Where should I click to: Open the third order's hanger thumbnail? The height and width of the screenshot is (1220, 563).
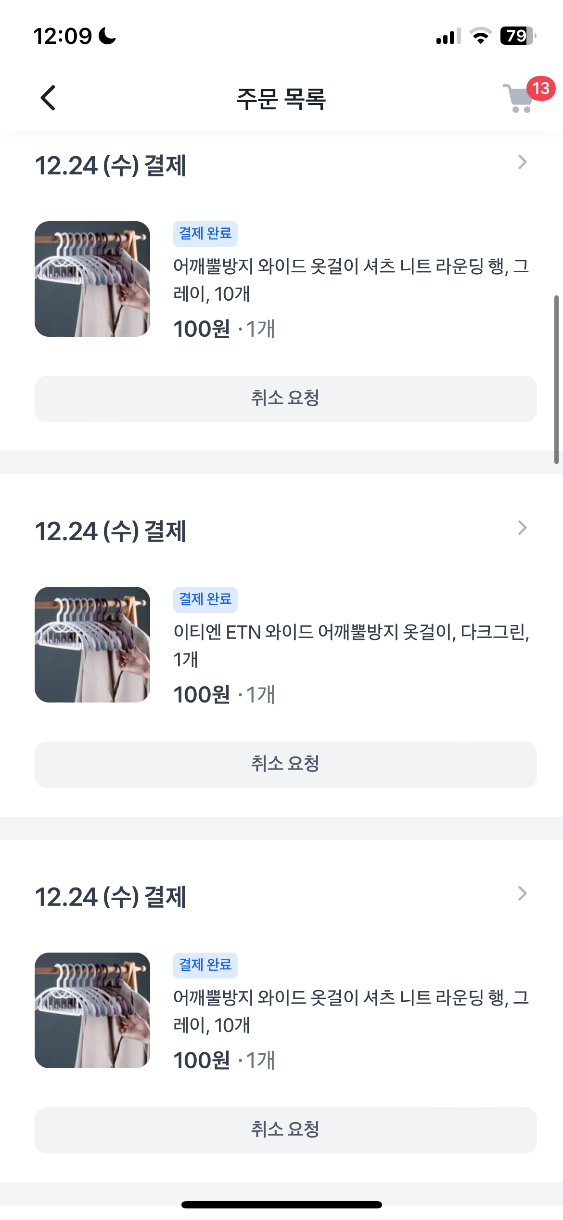point(92,1010)
